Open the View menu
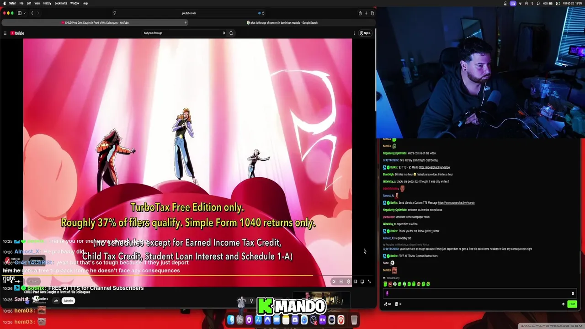The height and width of the screenshot is (329, 585). (37, 3)
